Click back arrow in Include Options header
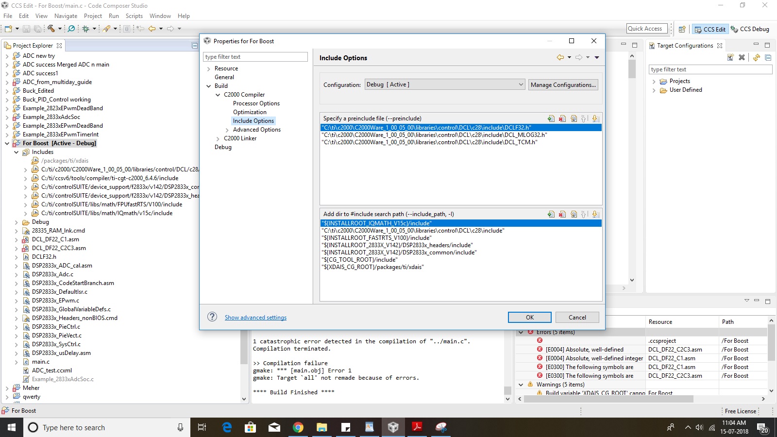Viewport: 777px width, 437px height. point(560,58)
